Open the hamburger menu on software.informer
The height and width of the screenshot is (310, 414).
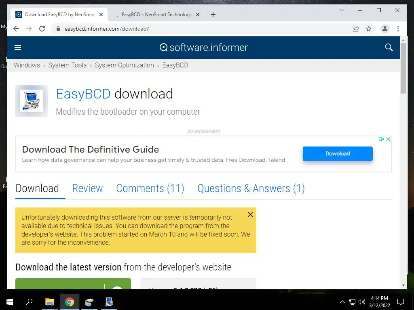click(x=18, y=48)
